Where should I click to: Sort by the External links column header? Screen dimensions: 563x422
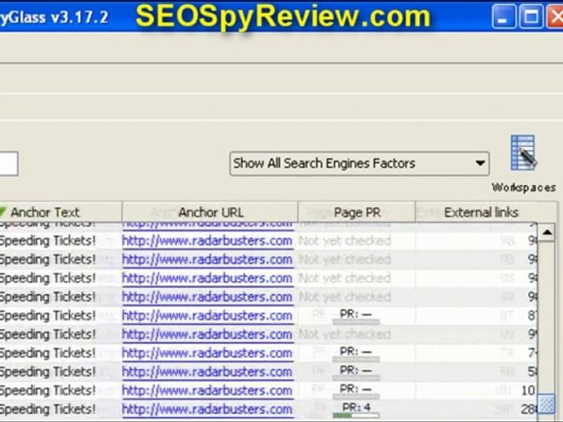[x=481, y=212]
